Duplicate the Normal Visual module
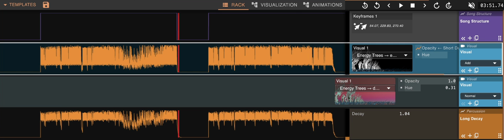Screen dimensions: 504x140 click(x=476, y=103)
